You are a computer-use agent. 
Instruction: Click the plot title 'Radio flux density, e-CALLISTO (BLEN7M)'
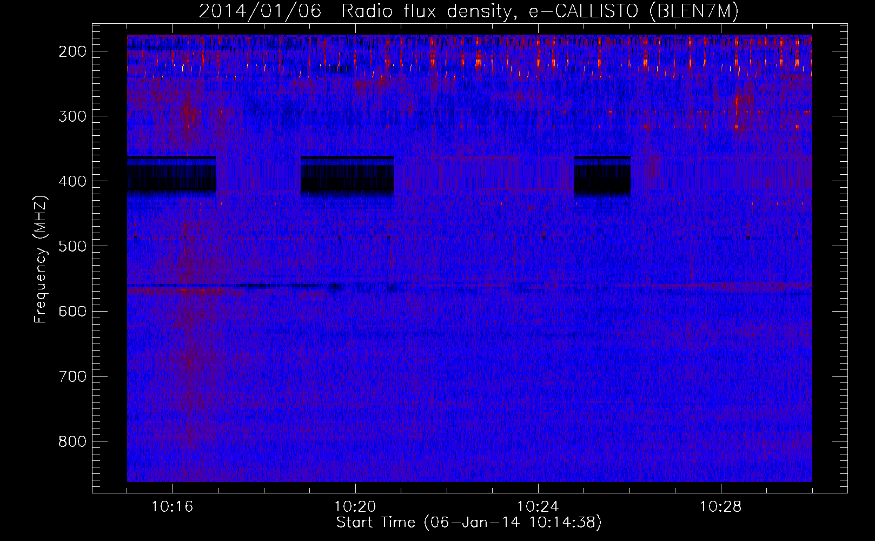pos(540,11)
